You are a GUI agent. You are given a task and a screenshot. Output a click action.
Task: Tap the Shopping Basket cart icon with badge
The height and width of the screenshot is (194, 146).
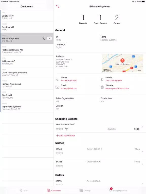(x=110, y=190)
